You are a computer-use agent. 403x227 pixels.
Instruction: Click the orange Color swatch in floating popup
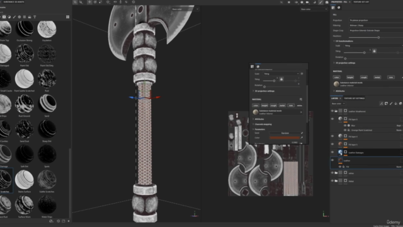pyautogui.click(x=285, y=137)
